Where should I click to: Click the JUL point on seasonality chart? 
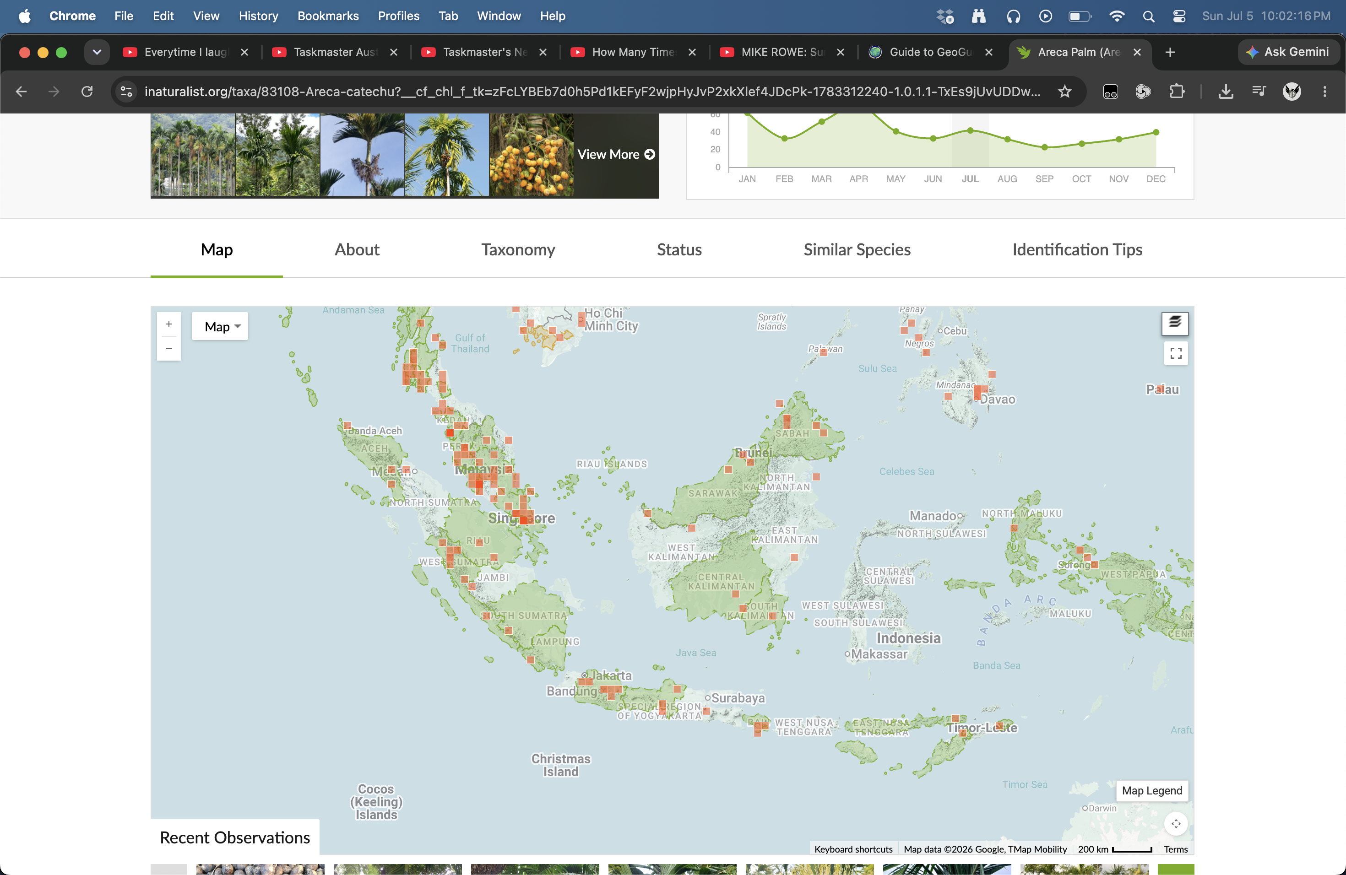tap(970, 130)
